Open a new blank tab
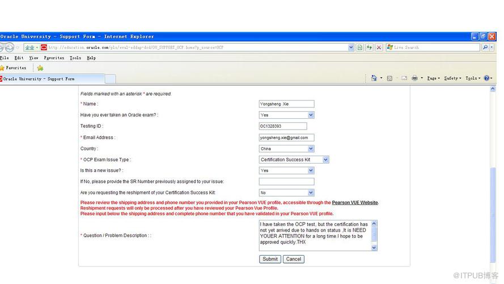This screenshot has width=504, height=284. tap(110, 79)
